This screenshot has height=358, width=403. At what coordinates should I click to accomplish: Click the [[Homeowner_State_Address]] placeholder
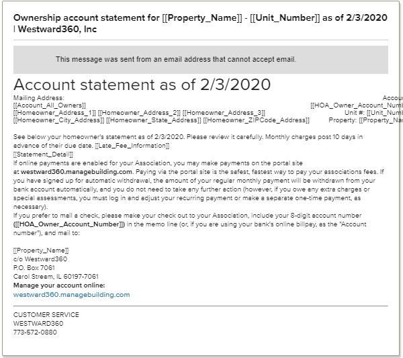coord(154,120)
